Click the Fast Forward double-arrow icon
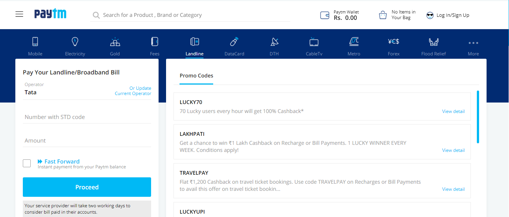 [40, 162]
